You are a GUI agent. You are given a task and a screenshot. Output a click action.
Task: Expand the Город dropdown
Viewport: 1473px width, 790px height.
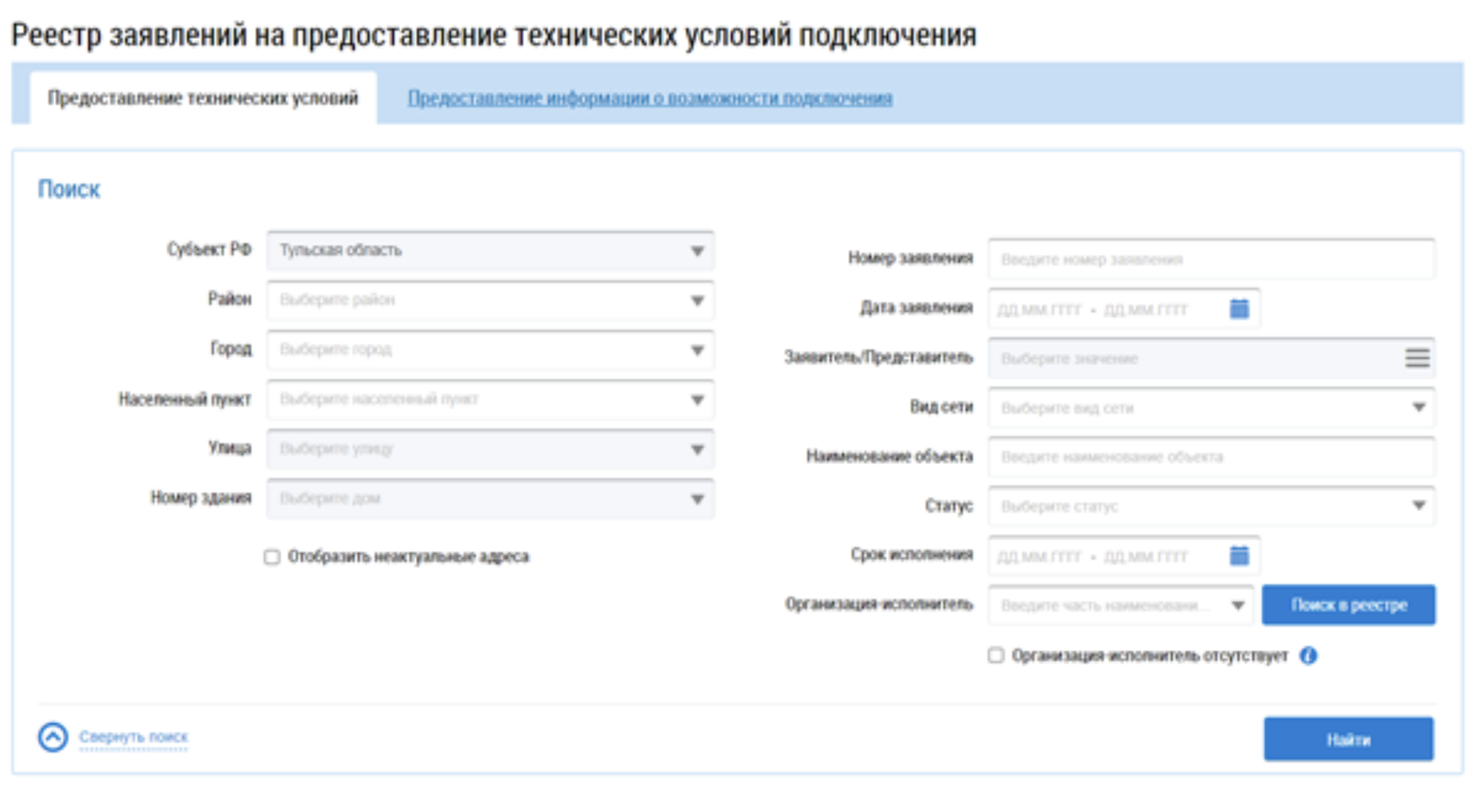[697, 350]
